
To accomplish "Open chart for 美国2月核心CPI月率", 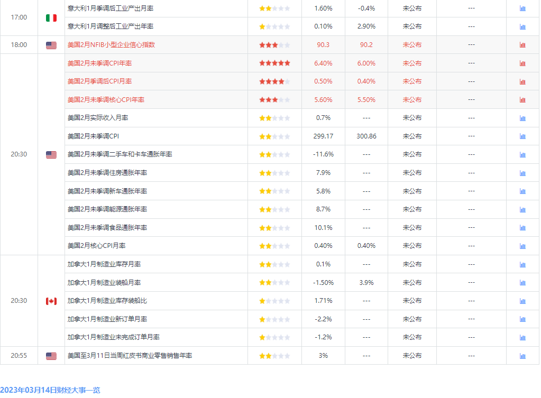I will (522, 246).
